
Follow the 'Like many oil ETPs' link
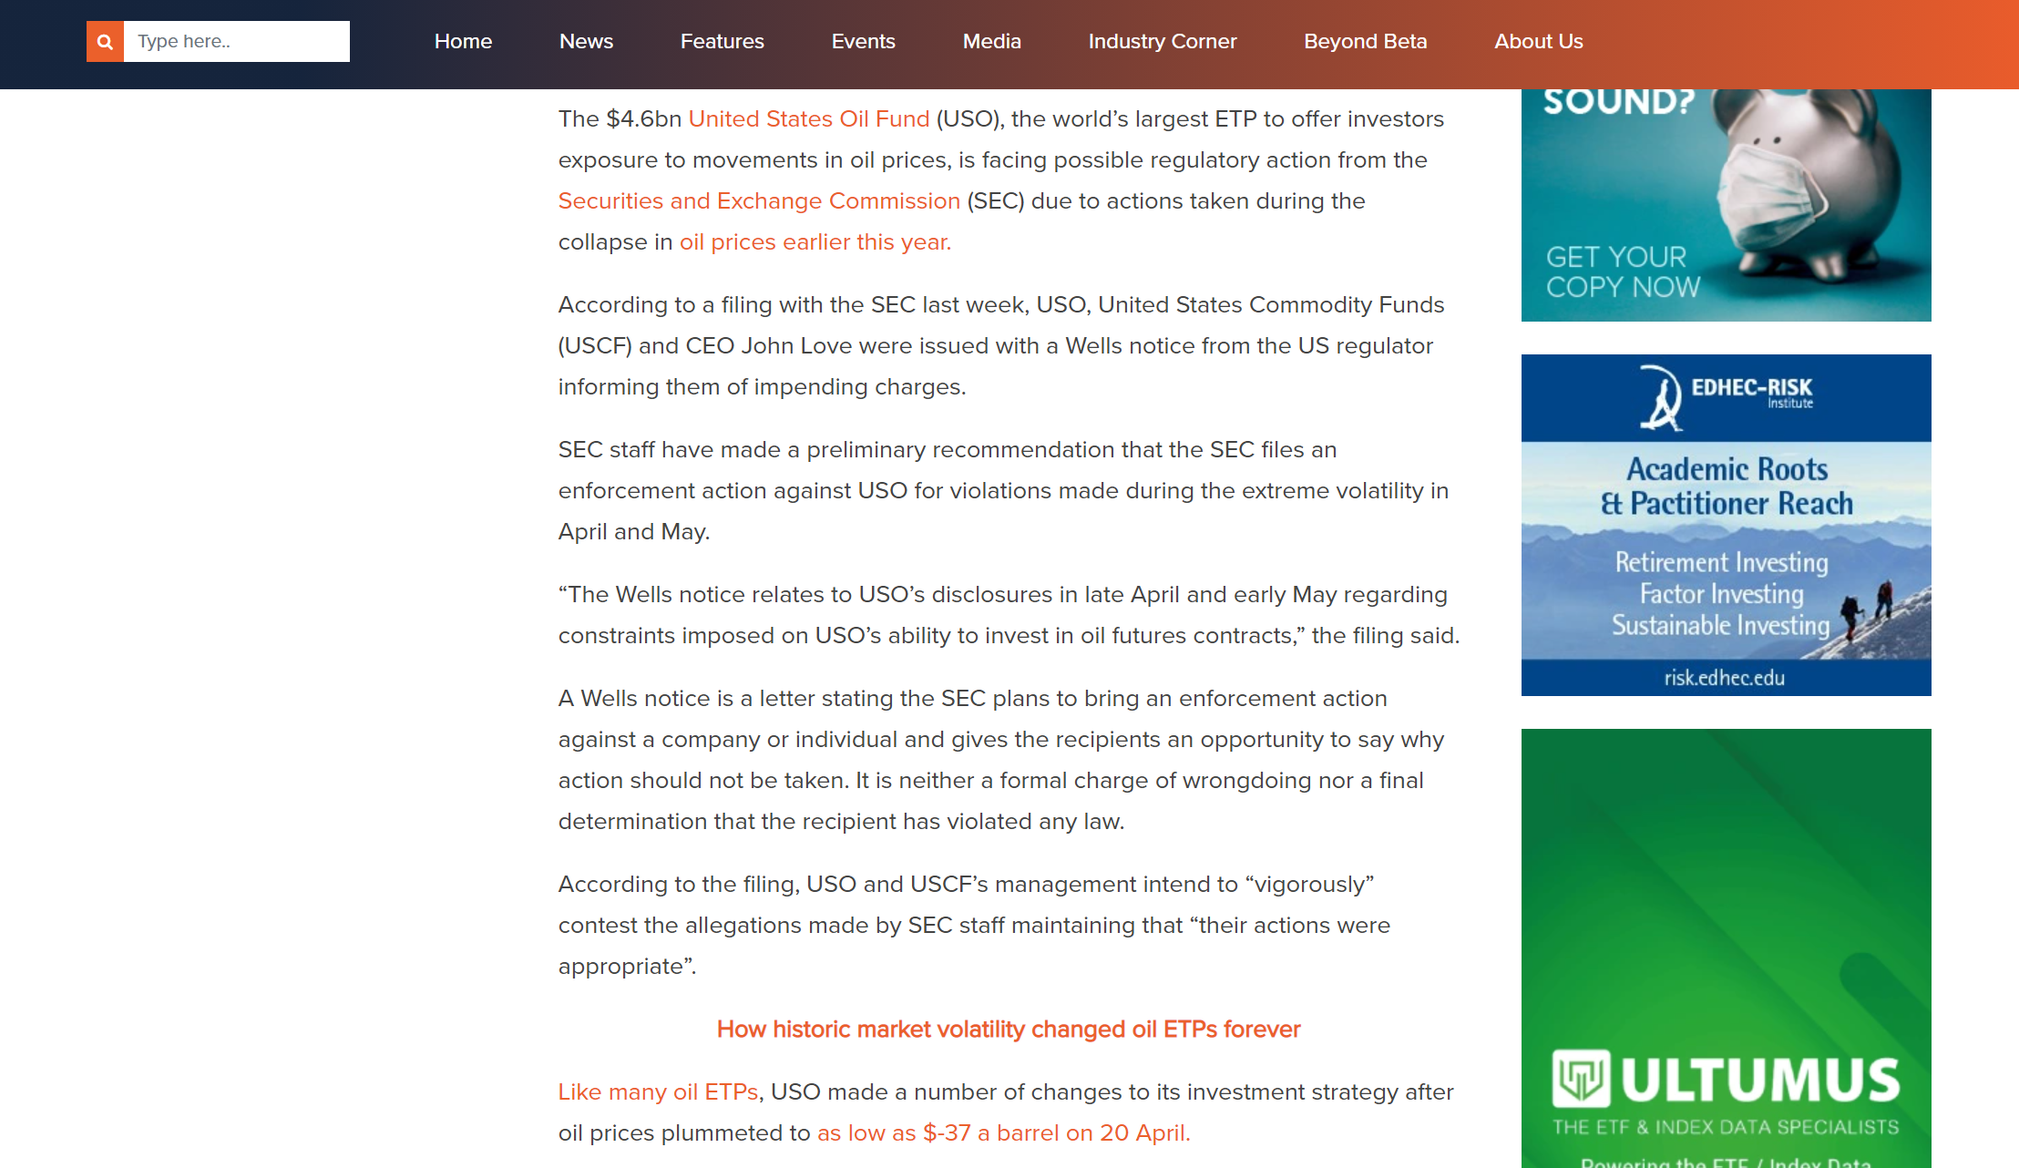click(658, 1091)
